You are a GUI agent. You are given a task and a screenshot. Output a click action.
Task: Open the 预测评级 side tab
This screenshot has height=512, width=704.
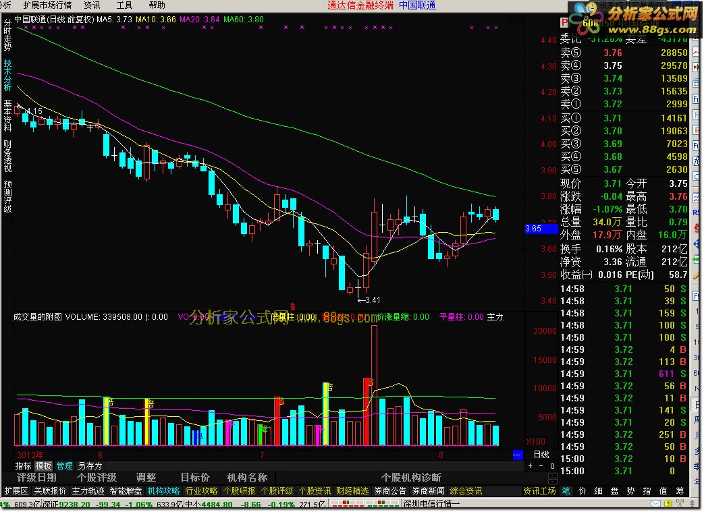pyautogui.click(x=7, y=196)
